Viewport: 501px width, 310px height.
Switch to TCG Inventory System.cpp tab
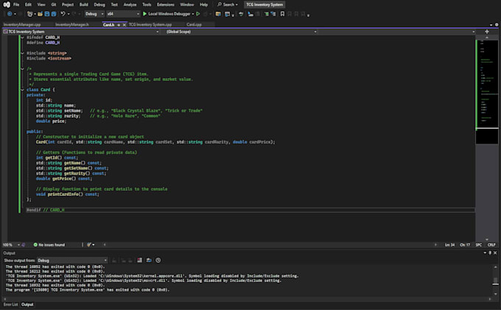150,24
